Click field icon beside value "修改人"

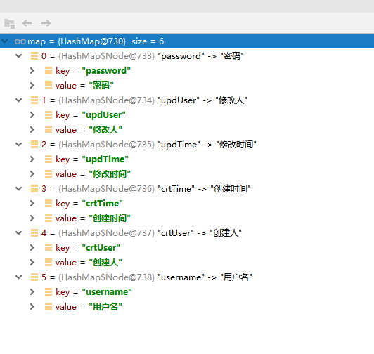pyautogui.click(x=49, y=130)
